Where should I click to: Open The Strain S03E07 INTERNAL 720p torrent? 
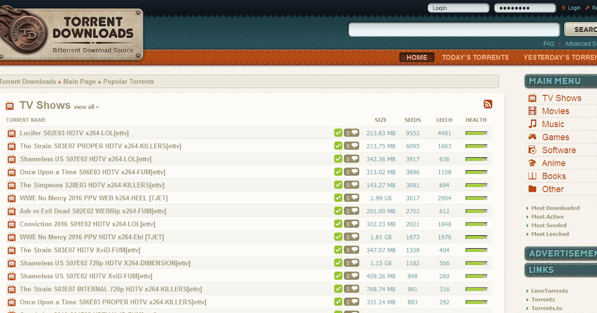111,289
